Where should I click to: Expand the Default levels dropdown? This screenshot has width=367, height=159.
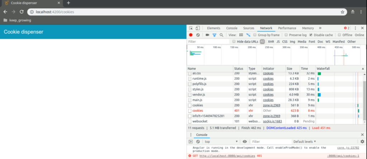pyautogui.click(x=305, y=142)
